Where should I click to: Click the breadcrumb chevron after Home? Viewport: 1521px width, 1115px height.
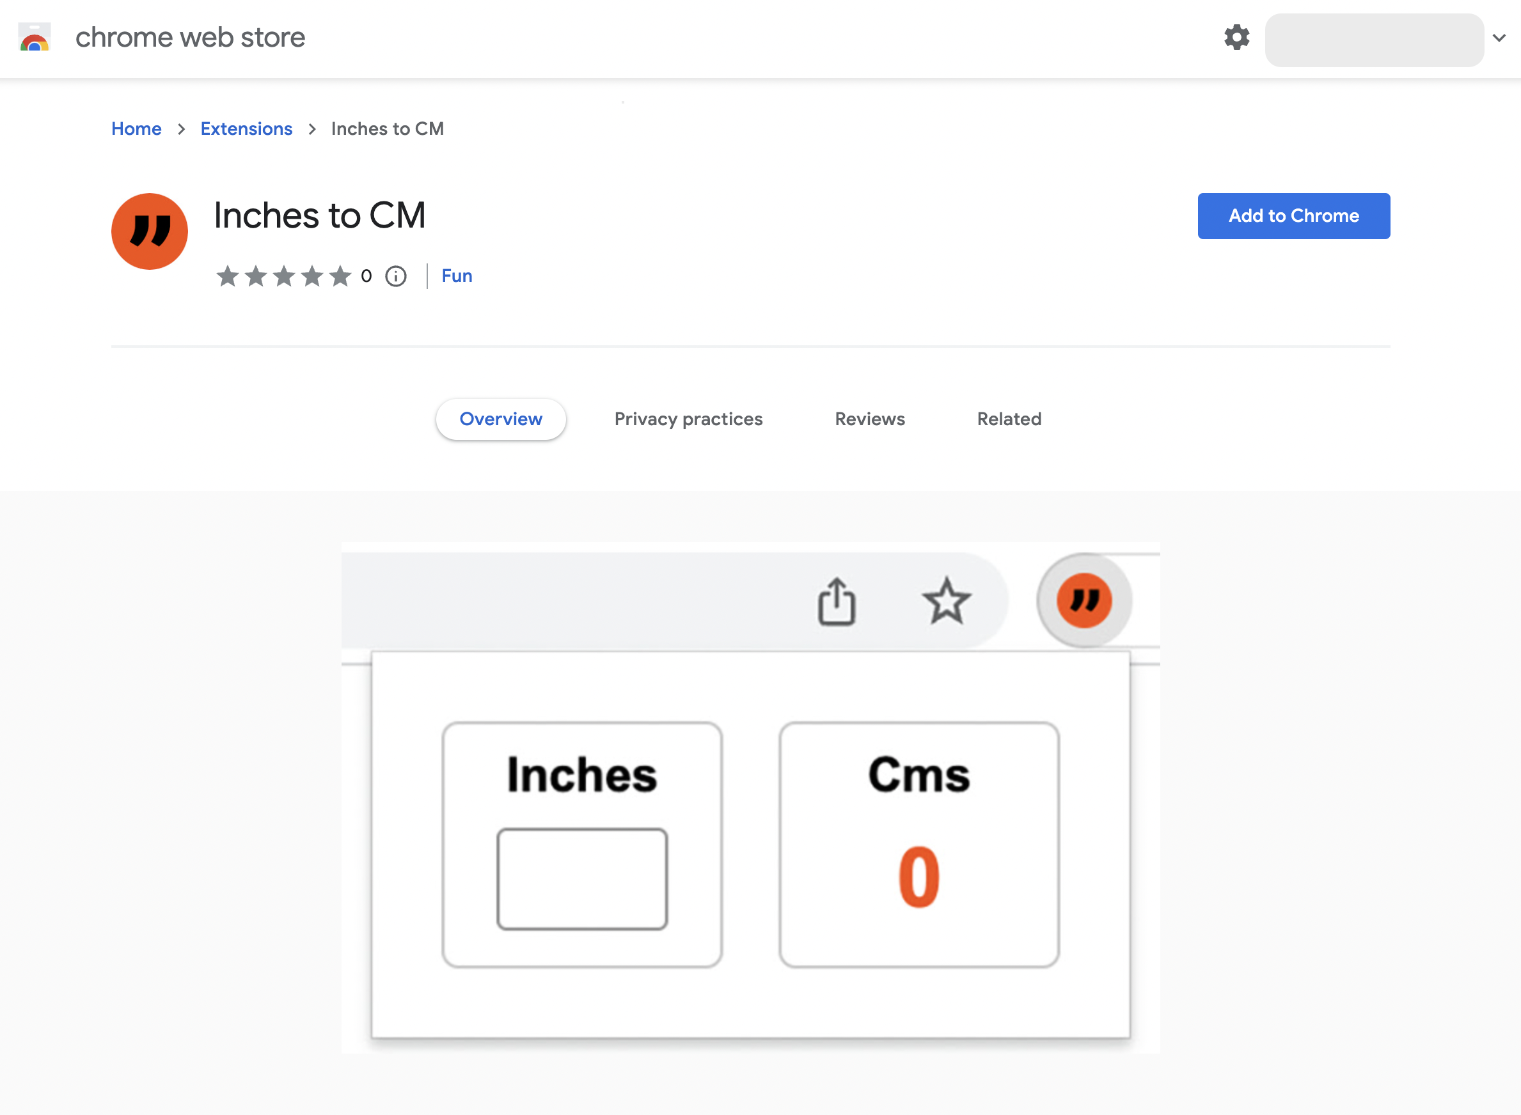(181, 129)
